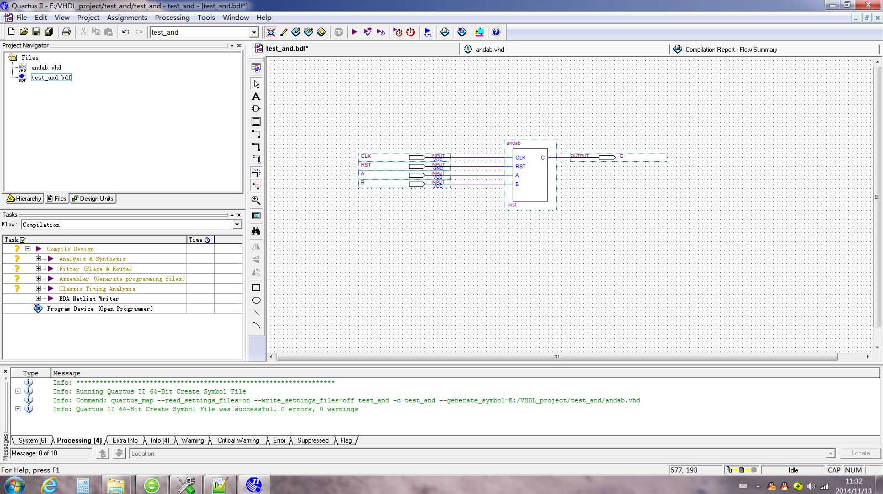The width and height of the screenshot is (883, 494).
Task: Click Program Device (Open Programmer) task
Action: (x=100, y=309)
